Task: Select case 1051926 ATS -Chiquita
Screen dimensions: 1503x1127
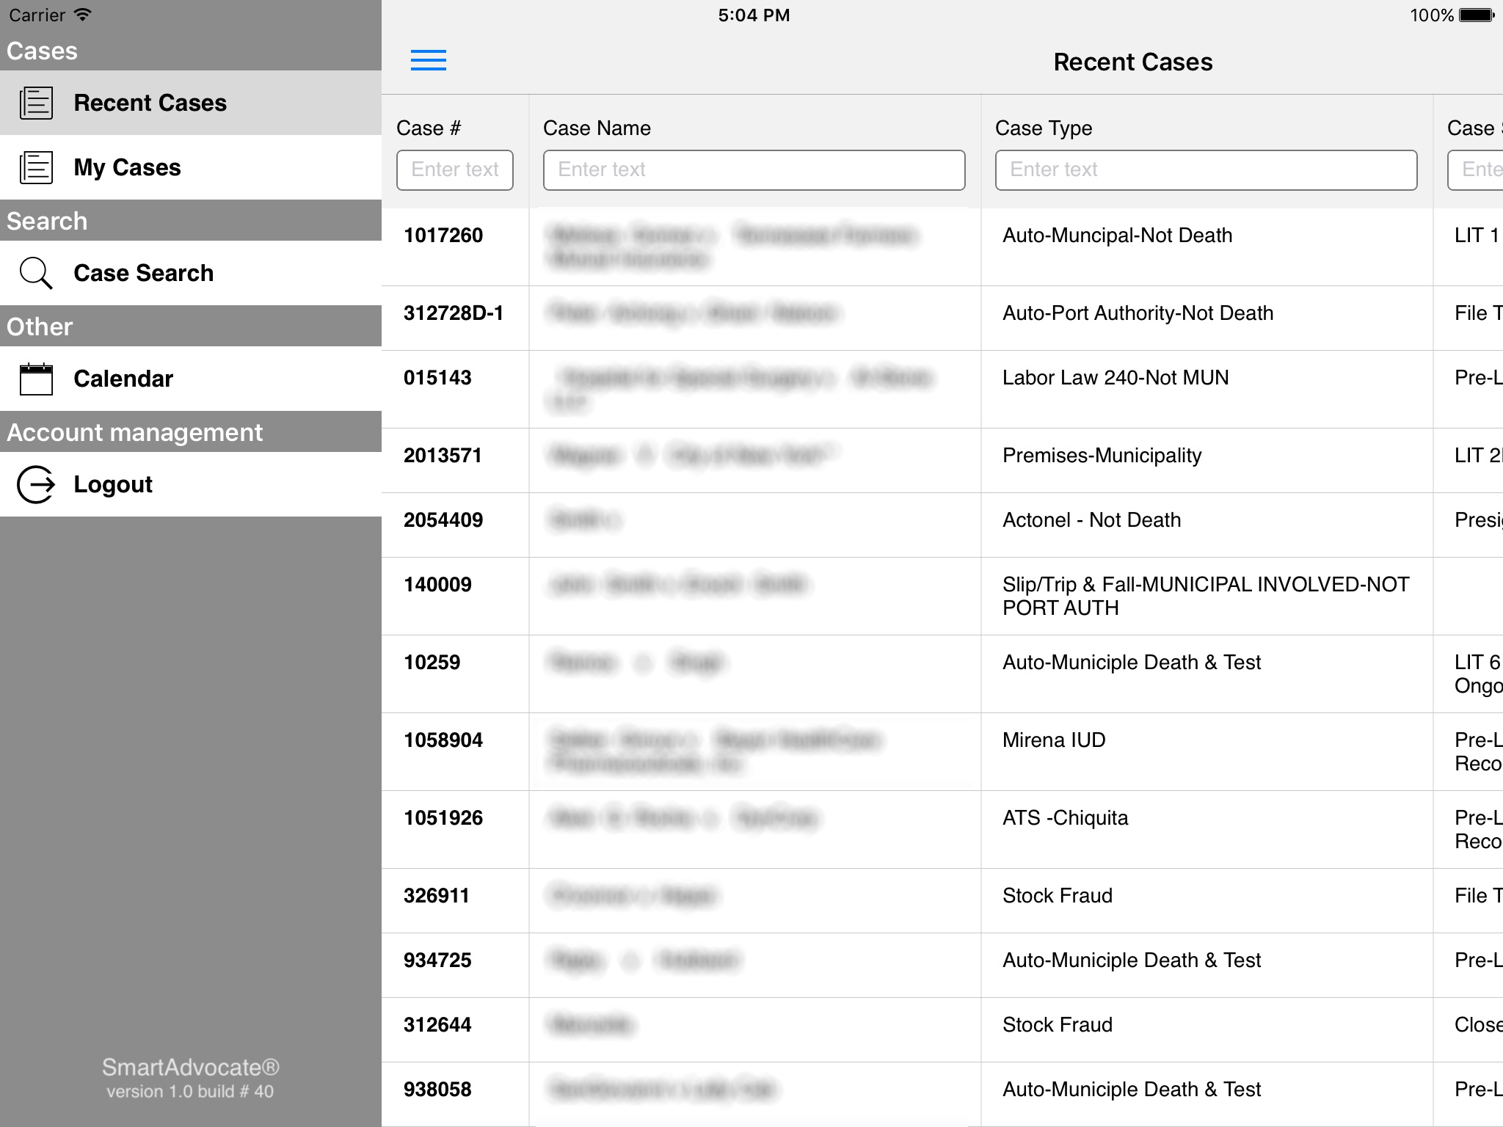Action: pyautogui.click(x=942, y=830)
